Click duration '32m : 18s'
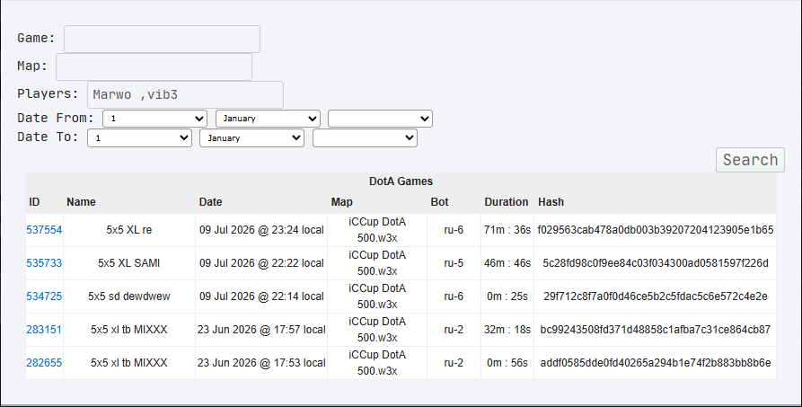Image resolution: width=802 pixels, height=407 pixels. (x=507, y=330)
